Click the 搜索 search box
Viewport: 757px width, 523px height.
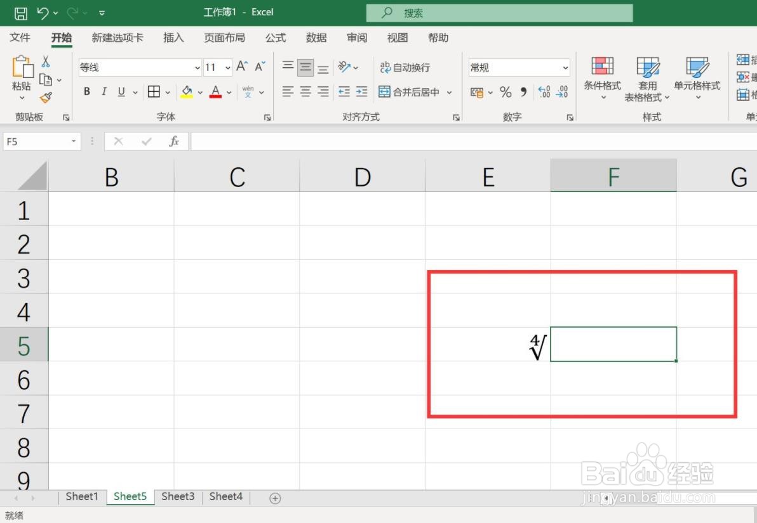[499, 13]
